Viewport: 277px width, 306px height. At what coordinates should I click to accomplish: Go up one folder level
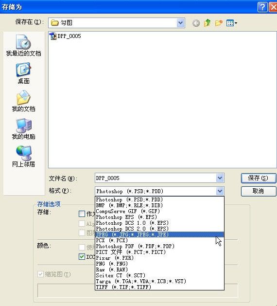coord(207,23)
